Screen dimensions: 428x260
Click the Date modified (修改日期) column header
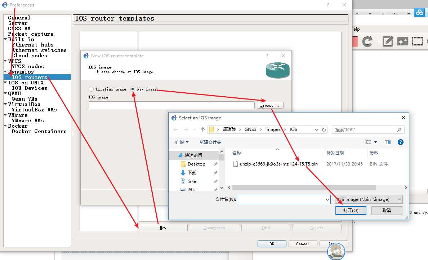(335, 153)
